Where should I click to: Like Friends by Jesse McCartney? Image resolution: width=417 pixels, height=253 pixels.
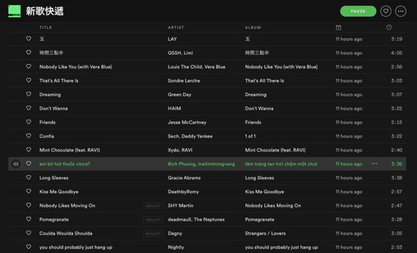click(x=28, y=122)
